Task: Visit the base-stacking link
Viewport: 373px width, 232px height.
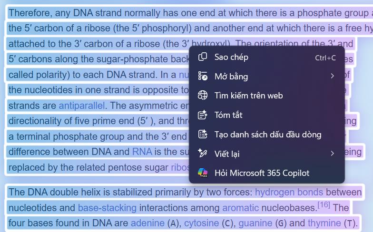Action: tap(107, 208)
